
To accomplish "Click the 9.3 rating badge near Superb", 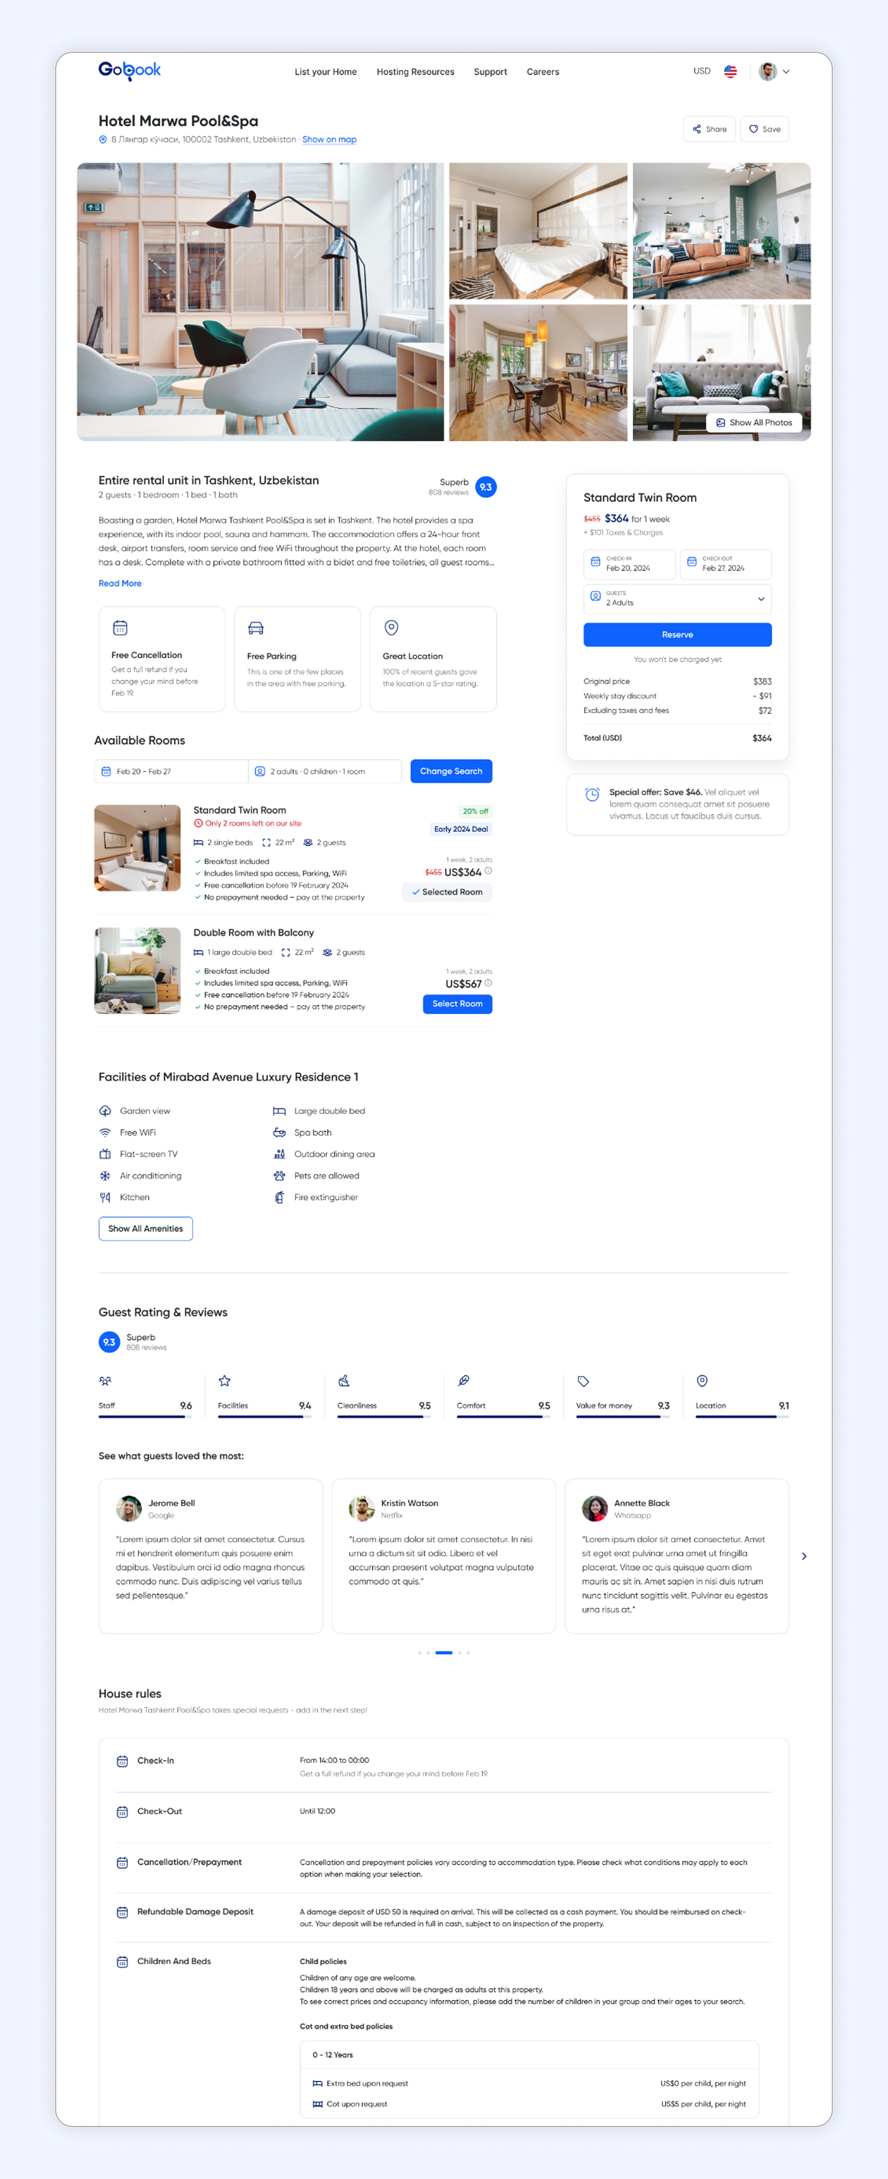I will tap(486, 487).
